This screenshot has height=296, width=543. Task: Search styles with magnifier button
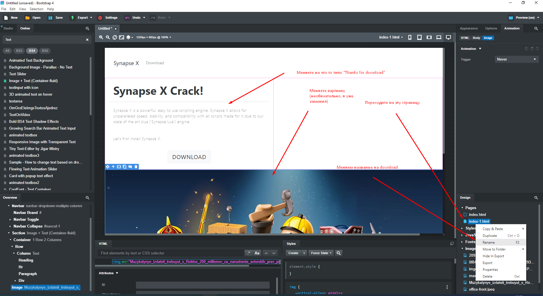tap(338, 253)
